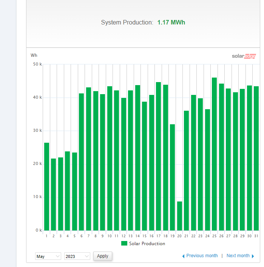
Task: Click the 40 k y-axis label
Action: tap(37, 97)
